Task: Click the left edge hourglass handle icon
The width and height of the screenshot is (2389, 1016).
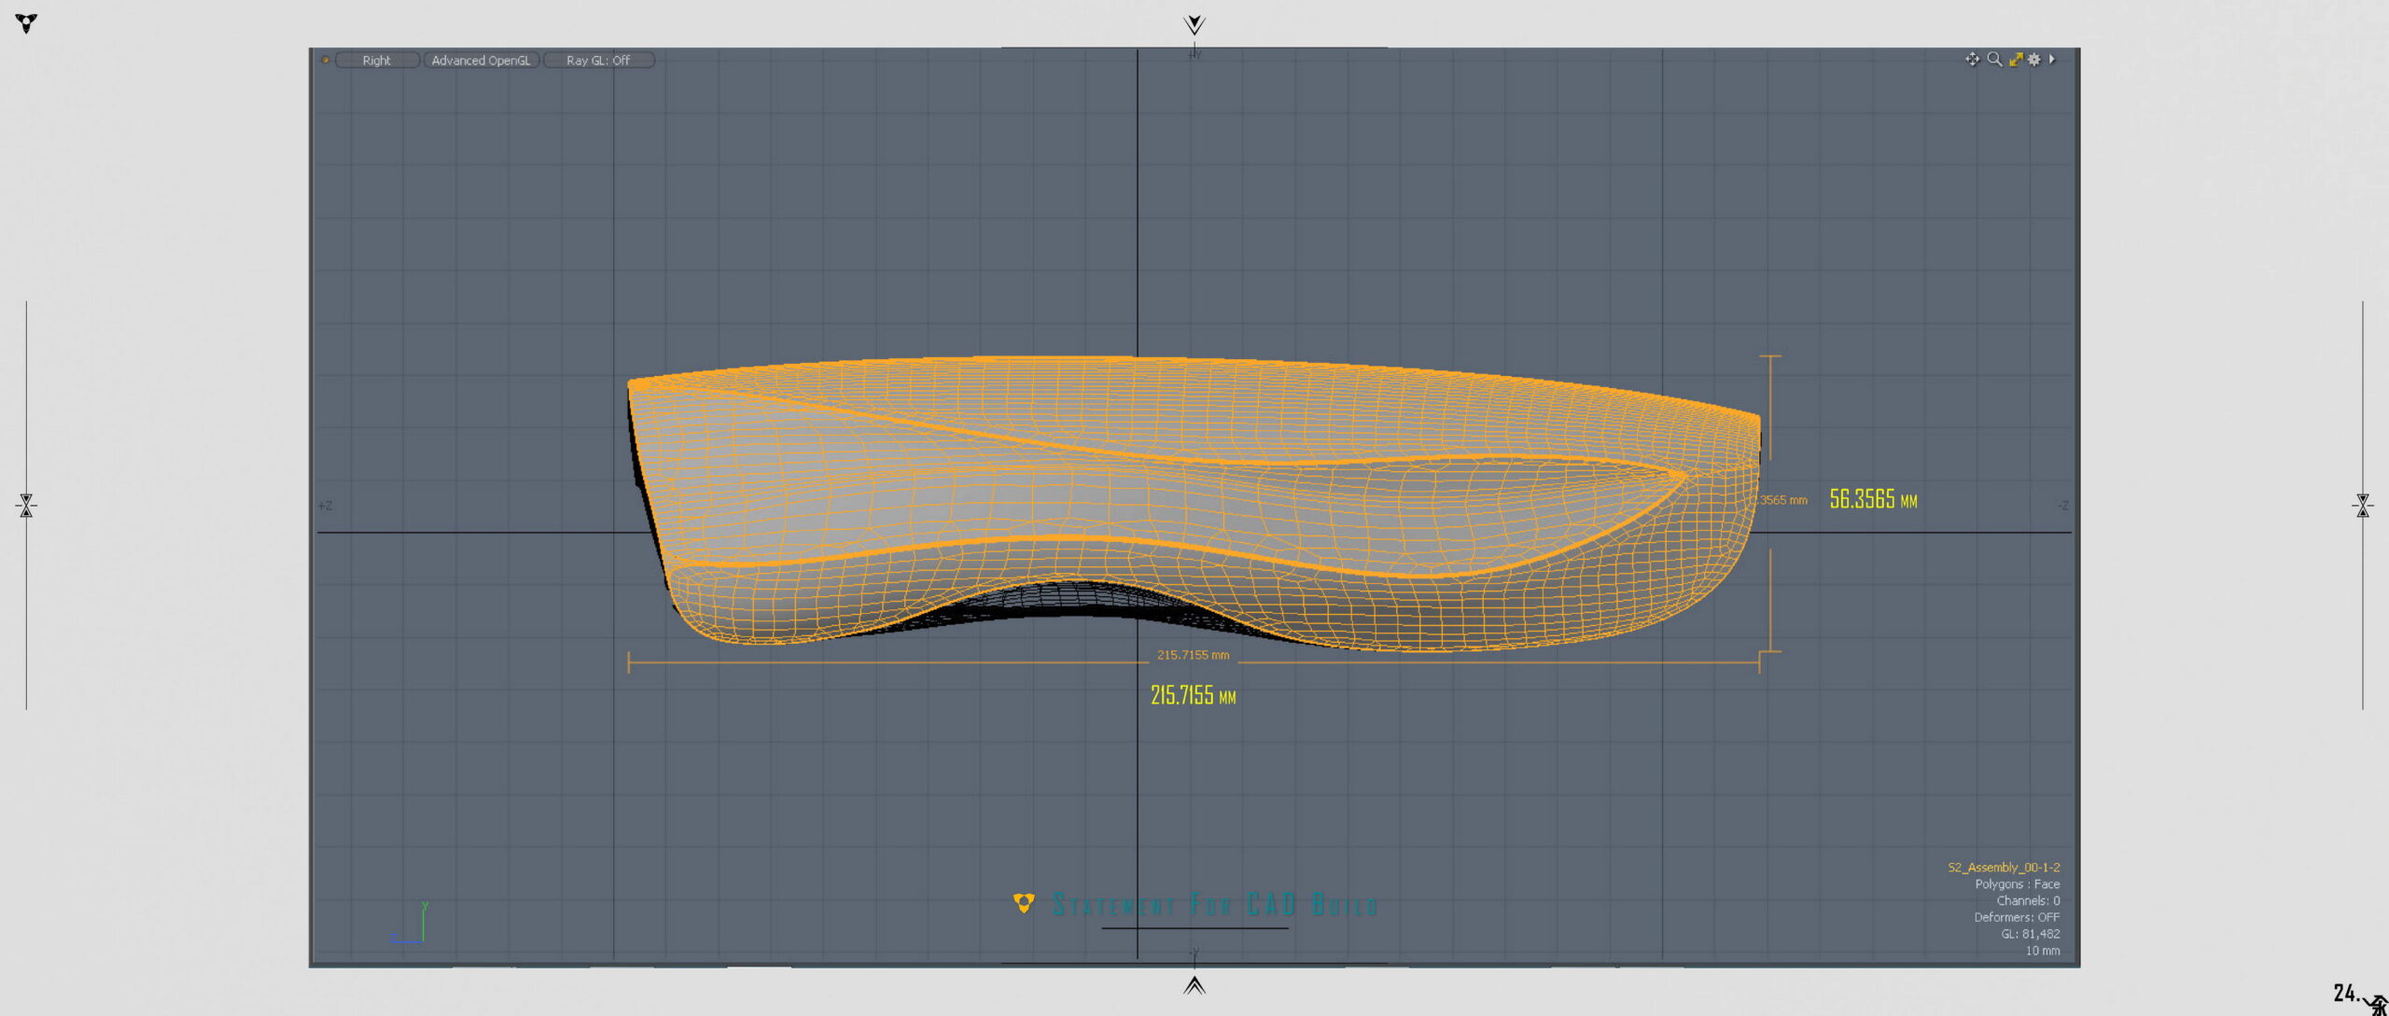Action: click(x=26, y=506)
